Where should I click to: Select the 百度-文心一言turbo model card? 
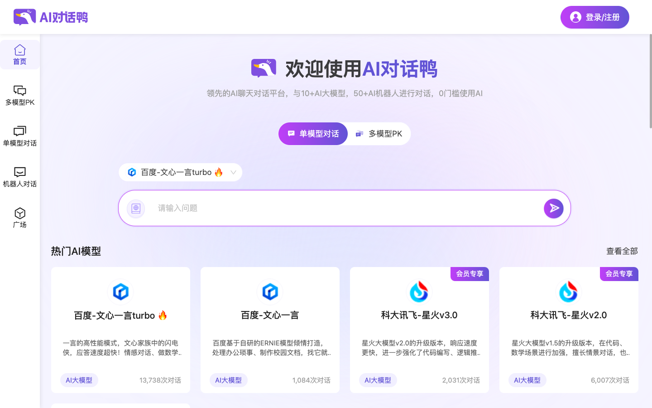pyautogui.click(x=120, y=330)
